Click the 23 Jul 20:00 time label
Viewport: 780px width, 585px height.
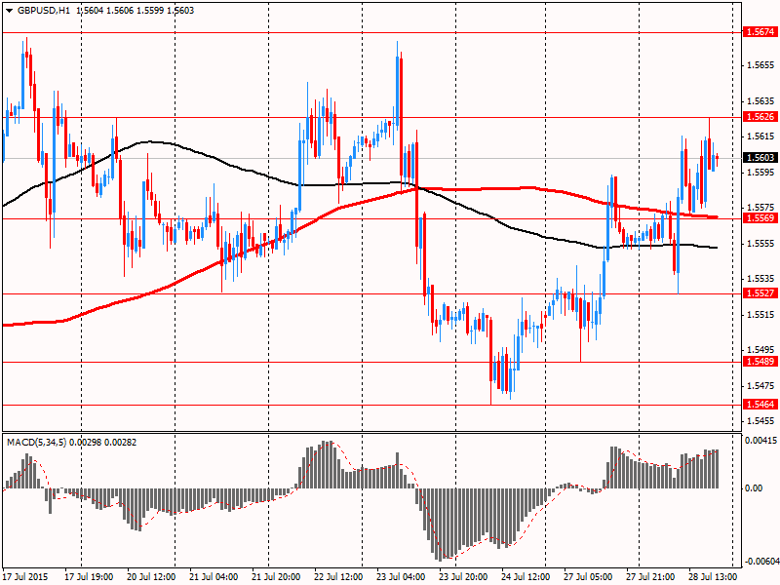(x=463, y=577)
